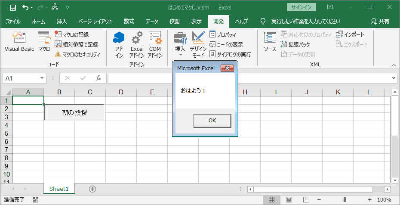Zoom out with the minus button
The height and width of the screenshot is (205, 400).
click(x=319, y=200)
